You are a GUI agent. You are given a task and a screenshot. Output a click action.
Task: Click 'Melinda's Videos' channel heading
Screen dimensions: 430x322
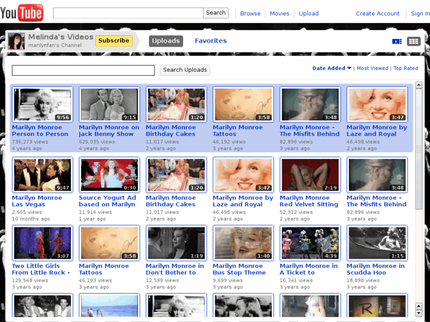click(61, 37)
